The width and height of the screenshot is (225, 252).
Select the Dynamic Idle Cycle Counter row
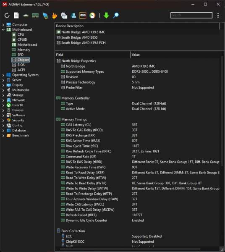138,220
